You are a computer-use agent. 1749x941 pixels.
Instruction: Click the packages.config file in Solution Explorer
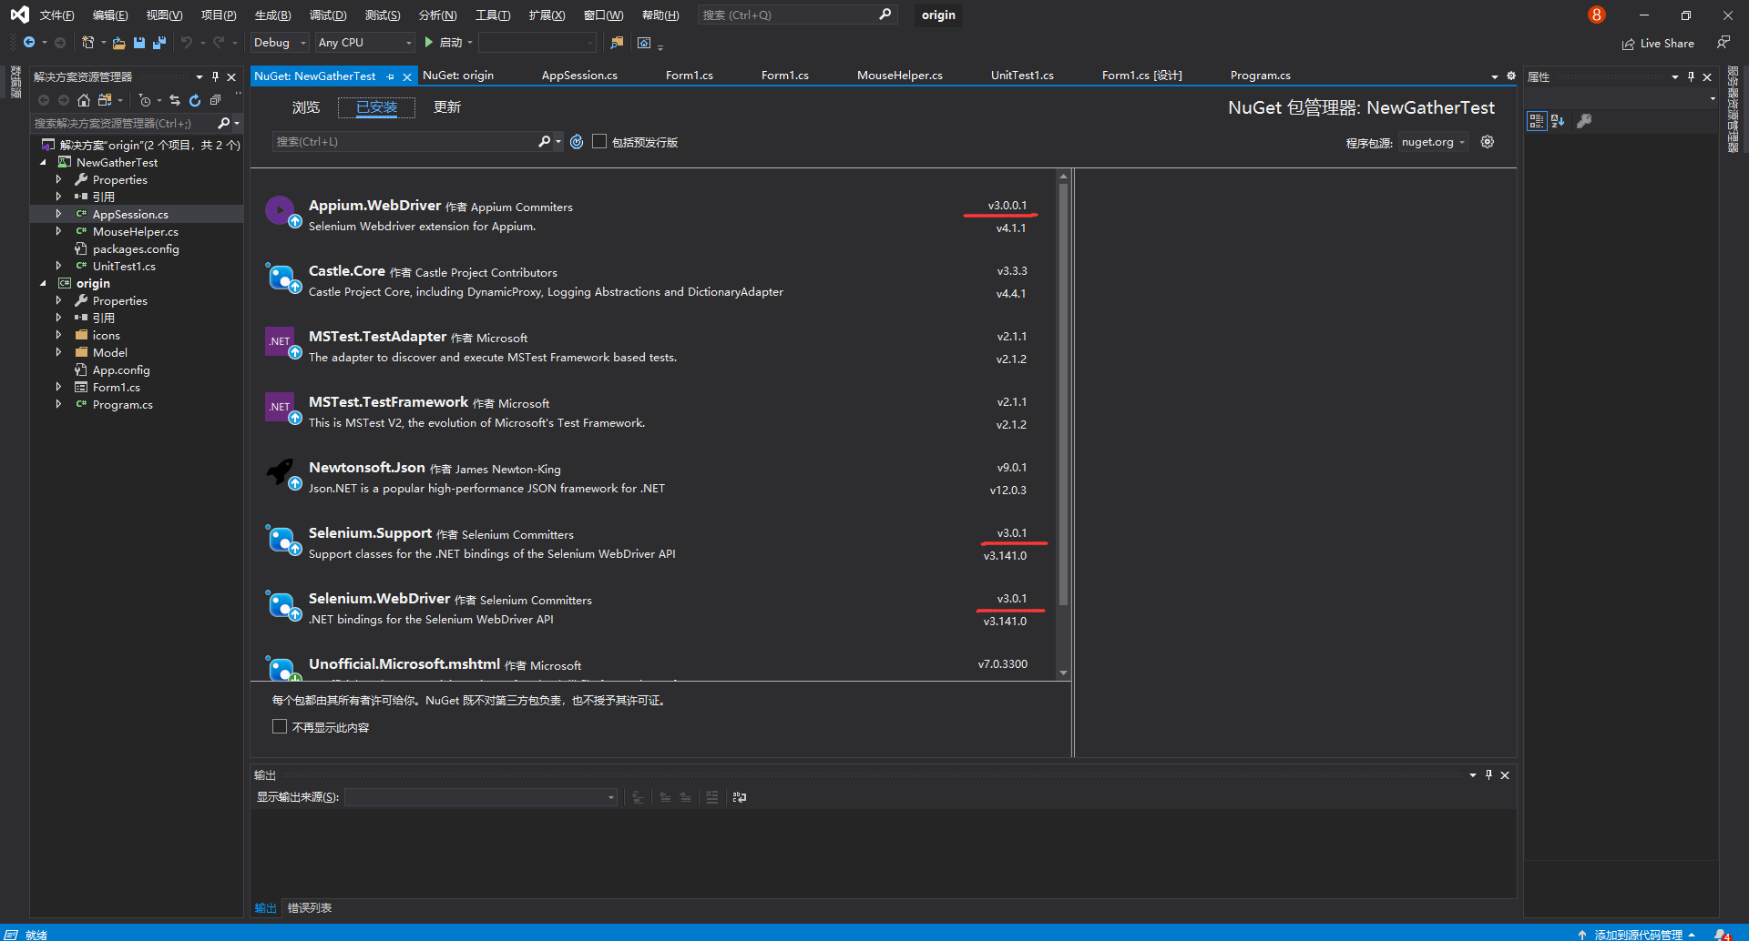(x=135, y=248)
